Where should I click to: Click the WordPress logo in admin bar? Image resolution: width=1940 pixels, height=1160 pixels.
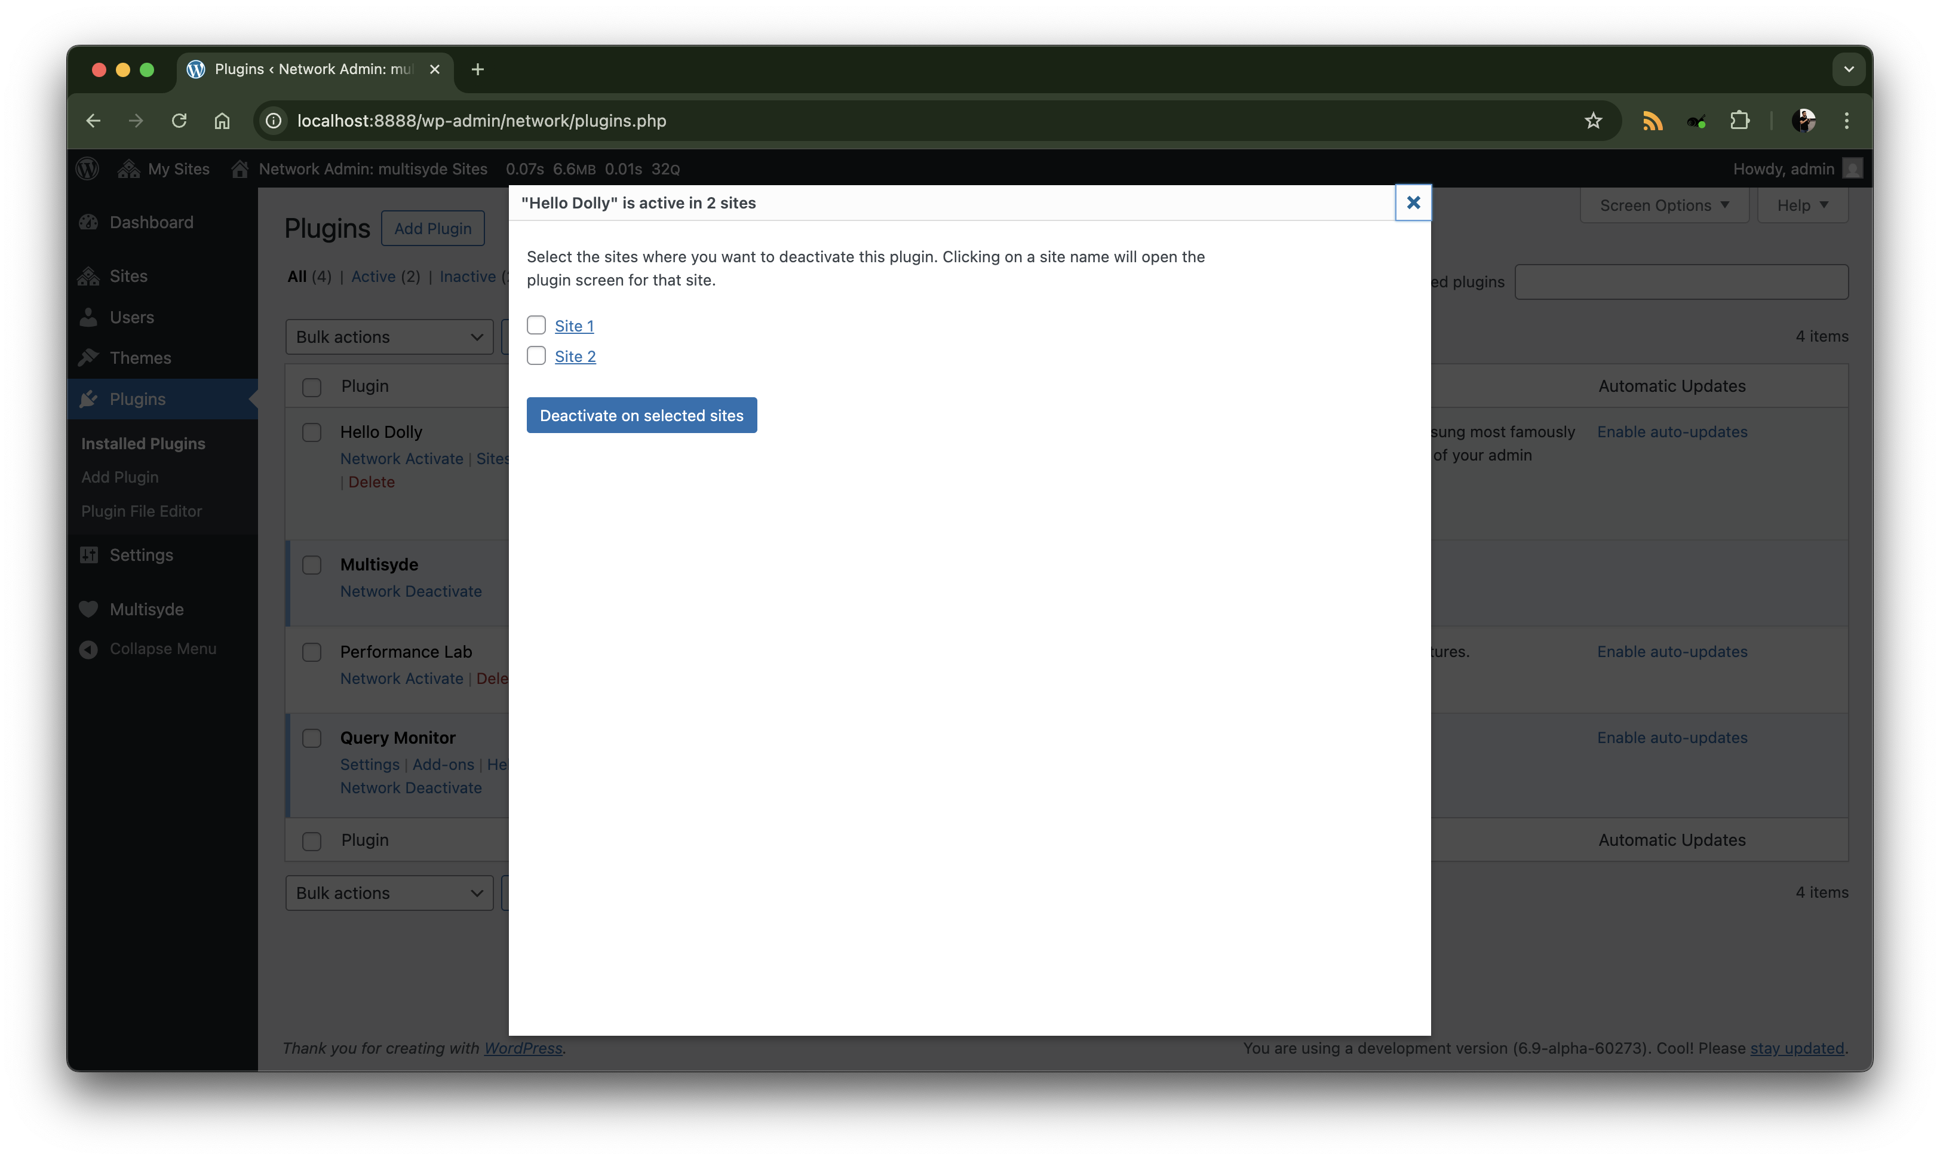click(x=88, y=169)
